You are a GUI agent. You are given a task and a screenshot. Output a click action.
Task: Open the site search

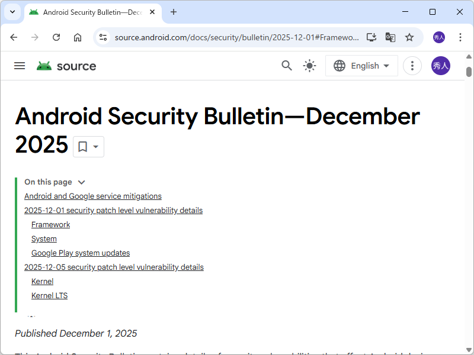point(287,66)
